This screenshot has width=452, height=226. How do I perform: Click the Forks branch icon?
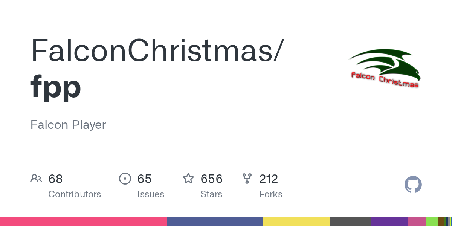(x=247, y=179)
